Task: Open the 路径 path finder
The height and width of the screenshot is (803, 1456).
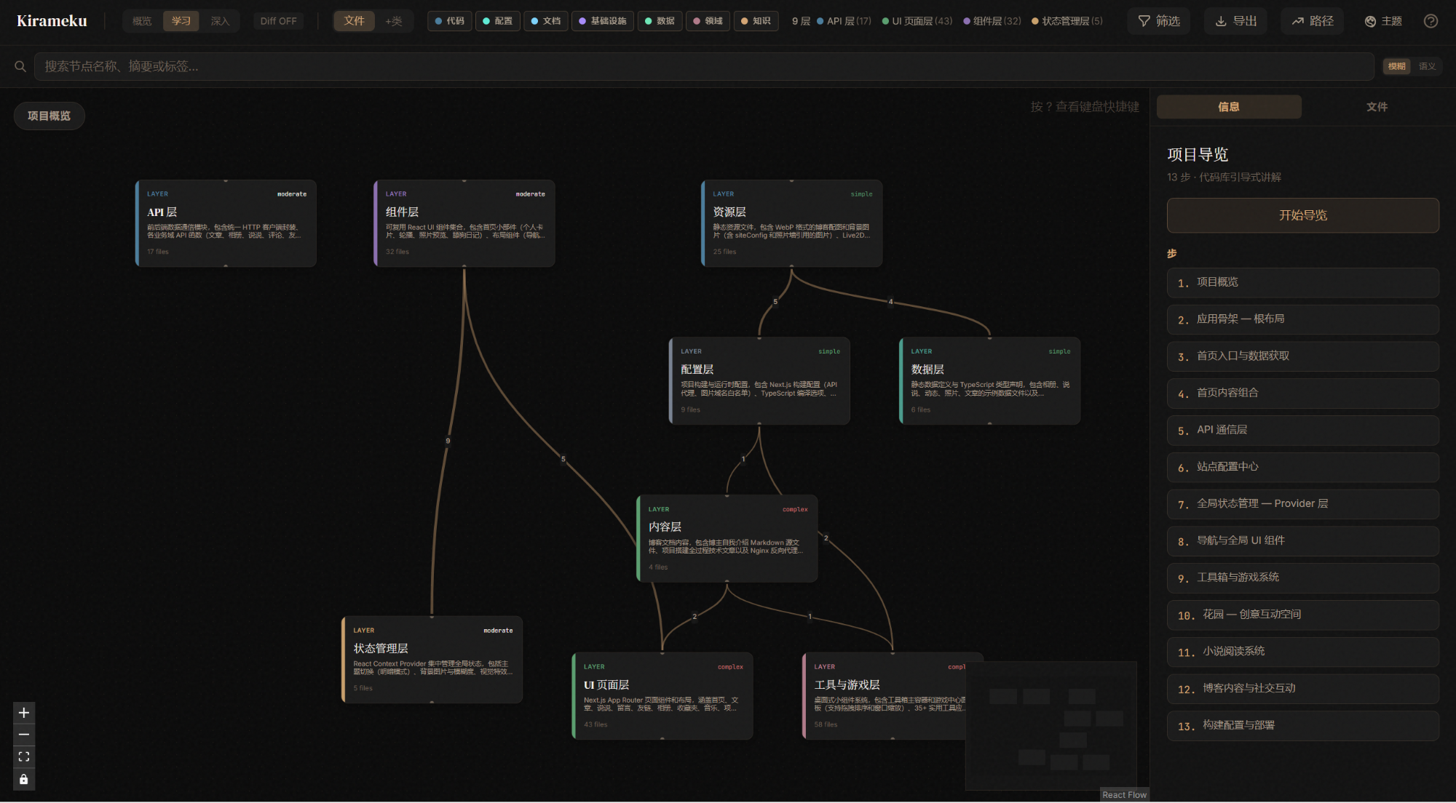Action: point(1313,21)
